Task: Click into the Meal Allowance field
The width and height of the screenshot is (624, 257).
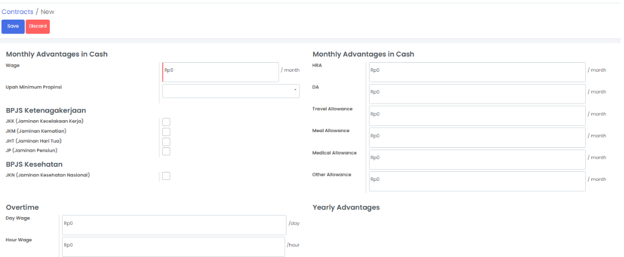Action: [x=477, y=138]
